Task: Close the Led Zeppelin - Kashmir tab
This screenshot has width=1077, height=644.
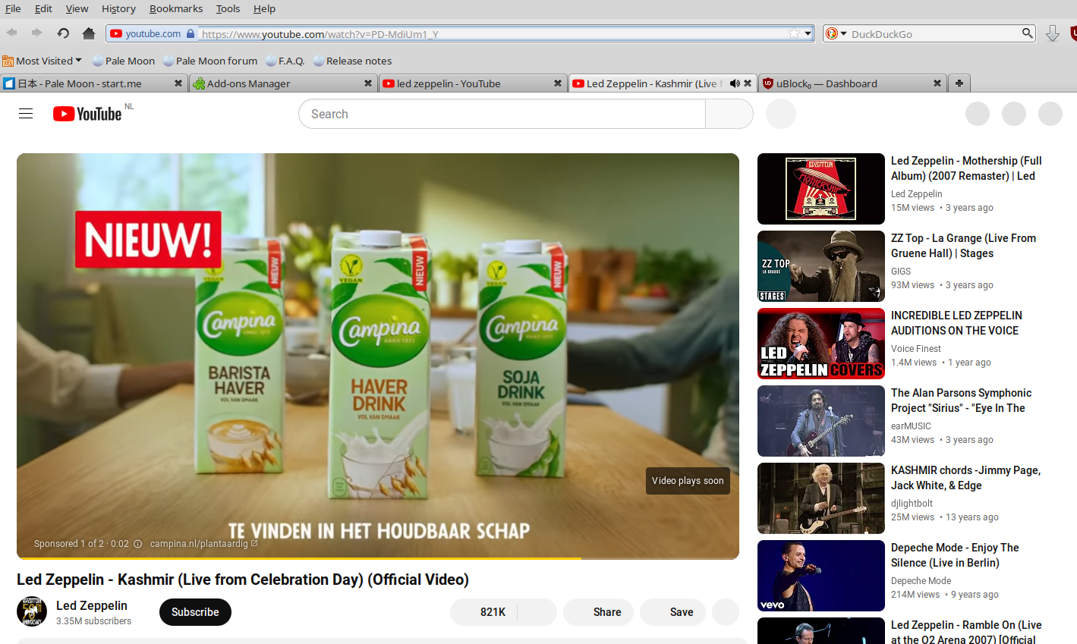Action: (748, 83)
